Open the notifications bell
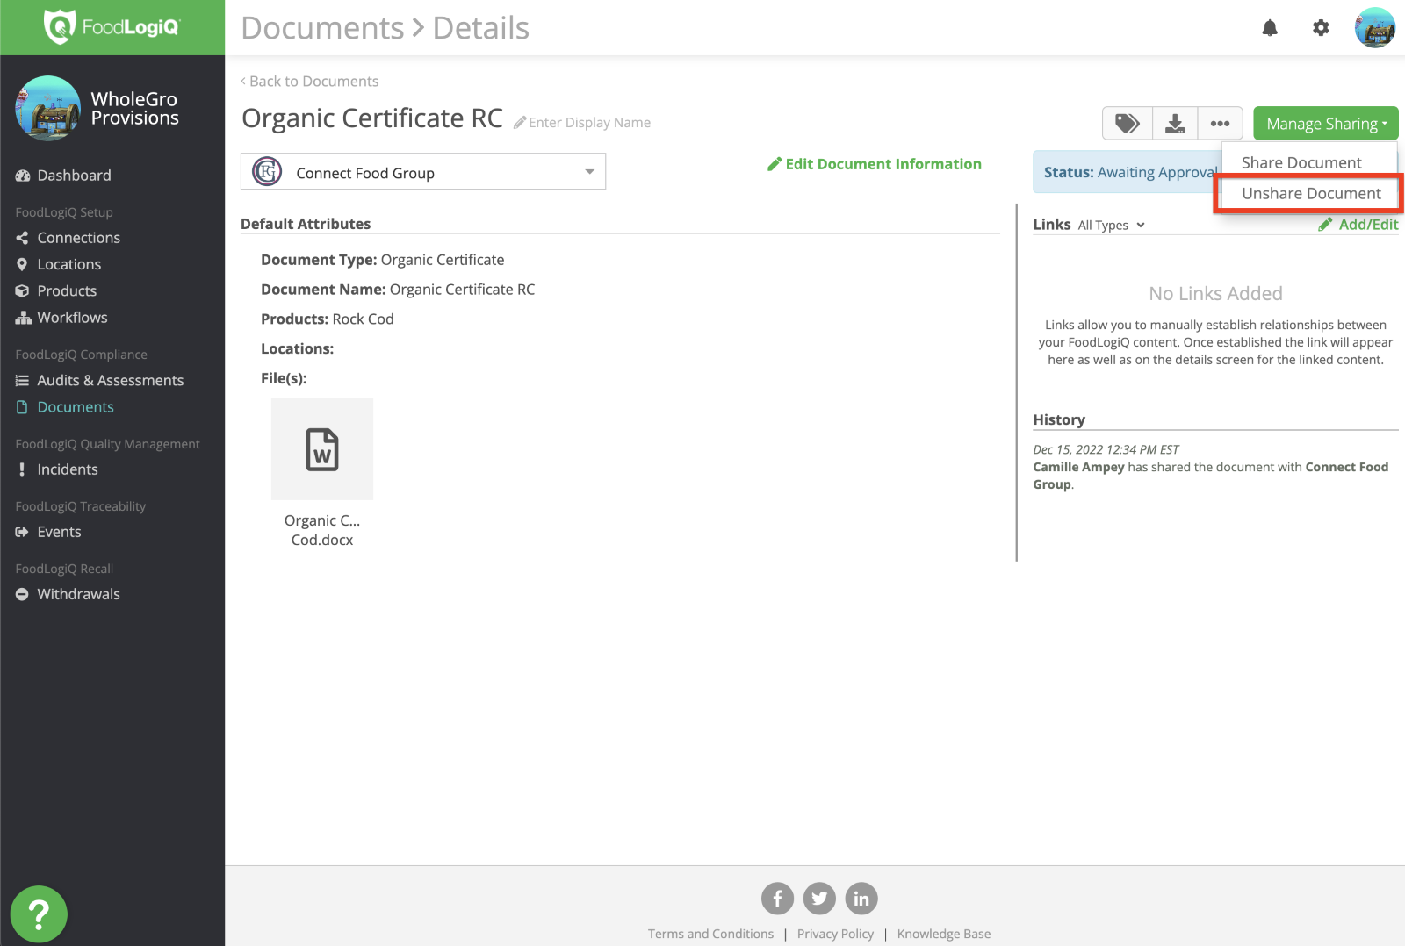Screen dimensions: 1405x946 tap(1270, 28)
